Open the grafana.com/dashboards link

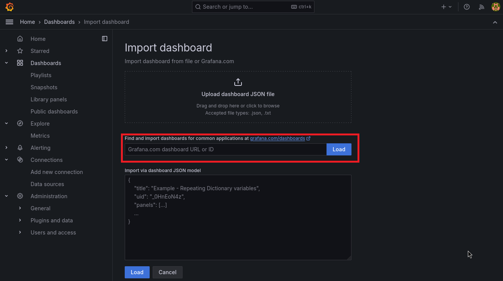[277, 138]
